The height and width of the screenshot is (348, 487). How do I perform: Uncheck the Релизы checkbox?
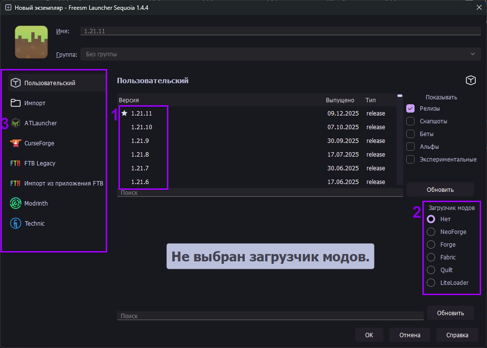point(410,108)
